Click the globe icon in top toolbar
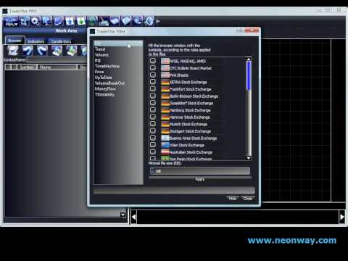The image size is (348, 261). (x=92, y=21)
